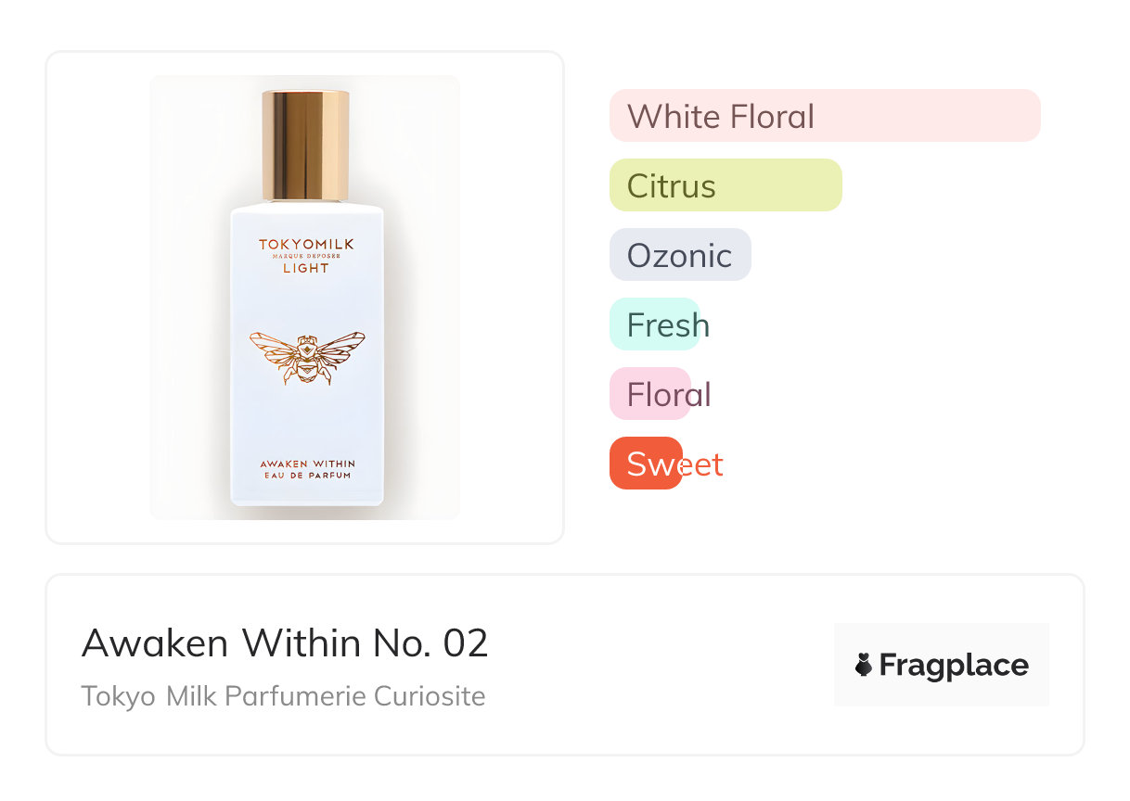The width and height of the screenshot is (1130, 801).
Task: Click the AWAKEN WITHIN label on the bottle
Action: point(307,463)
